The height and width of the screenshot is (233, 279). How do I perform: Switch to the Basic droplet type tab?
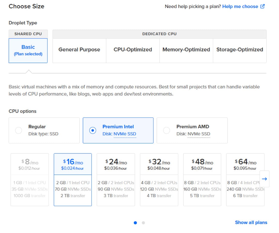pos(28,50)
